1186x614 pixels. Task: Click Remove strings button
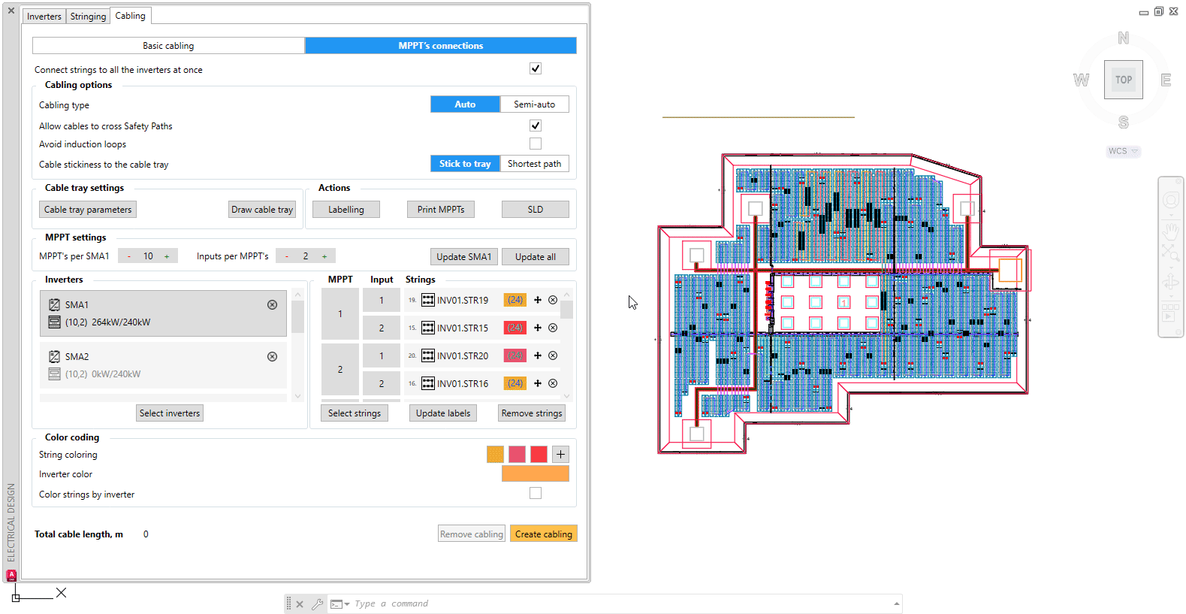(x=532, y=413)
